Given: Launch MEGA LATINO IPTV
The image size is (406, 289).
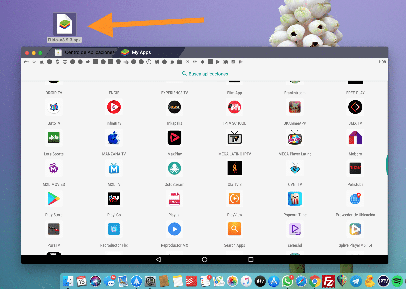Looking at the screenshot, I should click(234, 137).
